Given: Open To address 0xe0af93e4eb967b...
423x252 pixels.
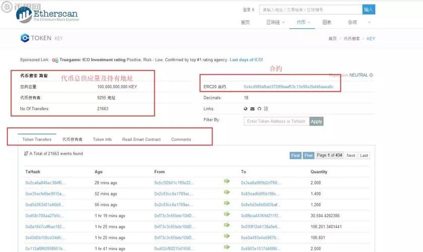Looking at the screenshot, I should tap(260, 238).
